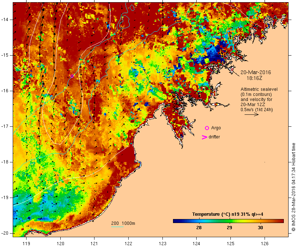Image resolution: width=298 pixels, height=247 pixels.
Task: Click the 'and velocity for' text
Action: click(x=256, y=100)
